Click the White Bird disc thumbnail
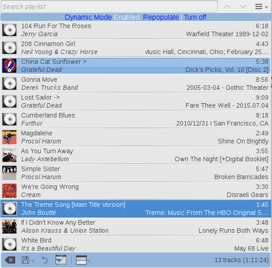 click(9, 244)
